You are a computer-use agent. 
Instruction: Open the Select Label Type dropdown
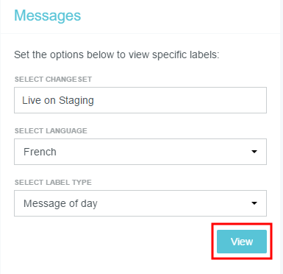(140, 203)
